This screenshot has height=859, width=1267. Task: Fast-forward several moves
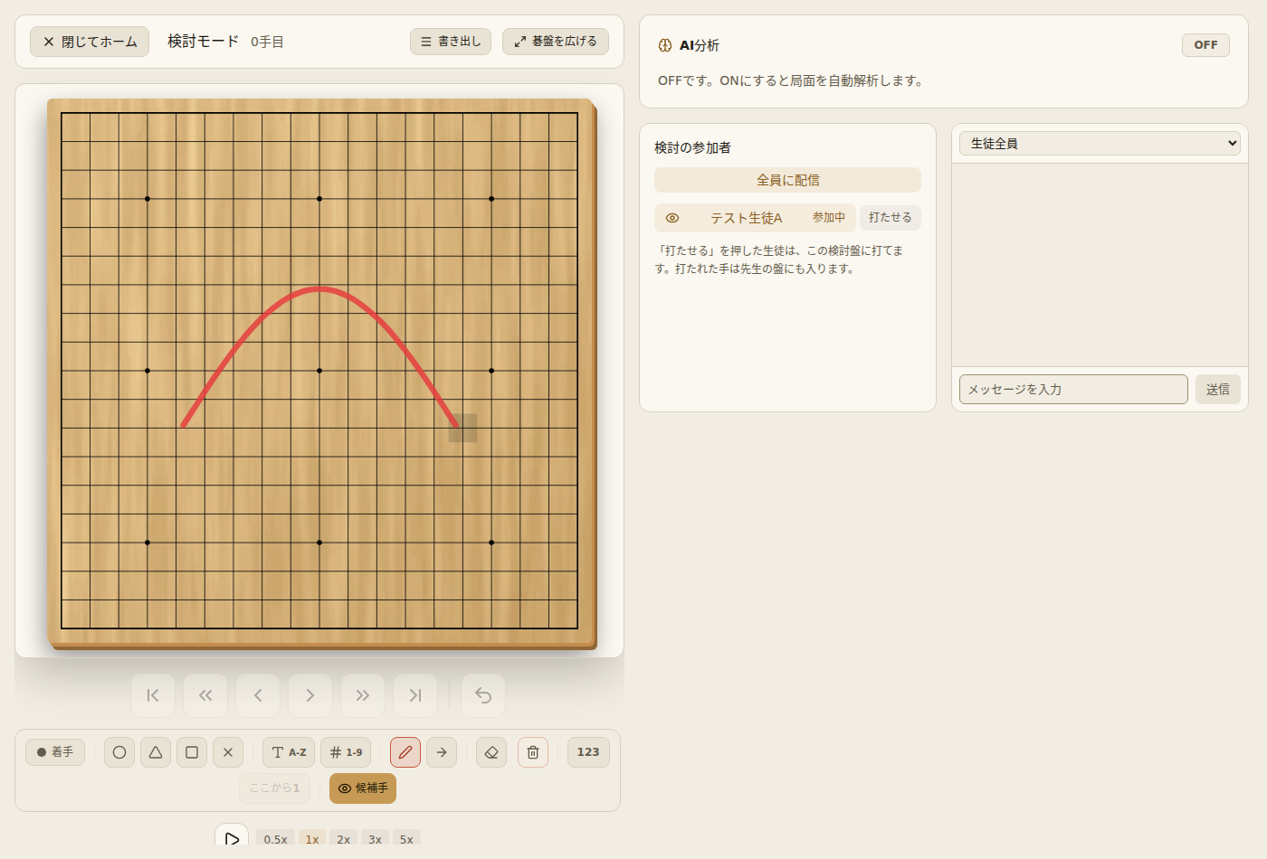363,695
